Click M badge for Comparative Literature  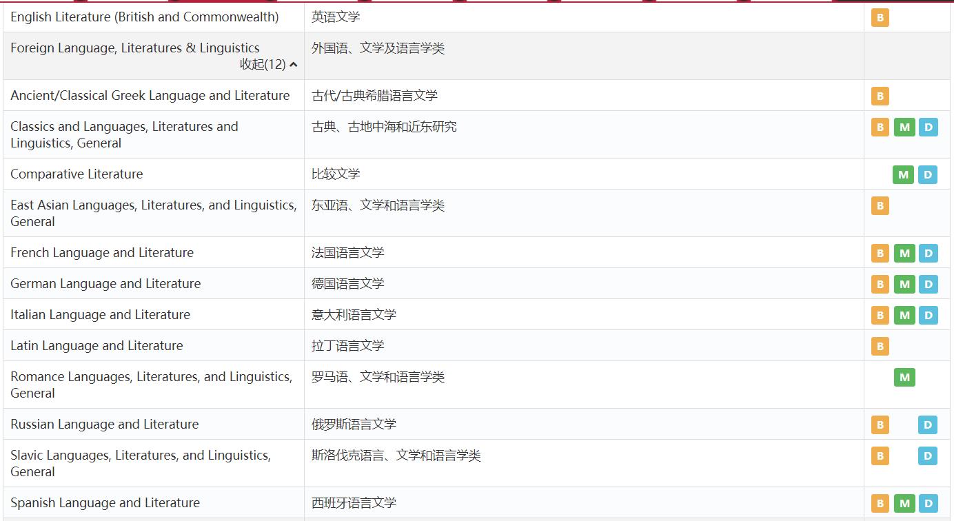903,174
